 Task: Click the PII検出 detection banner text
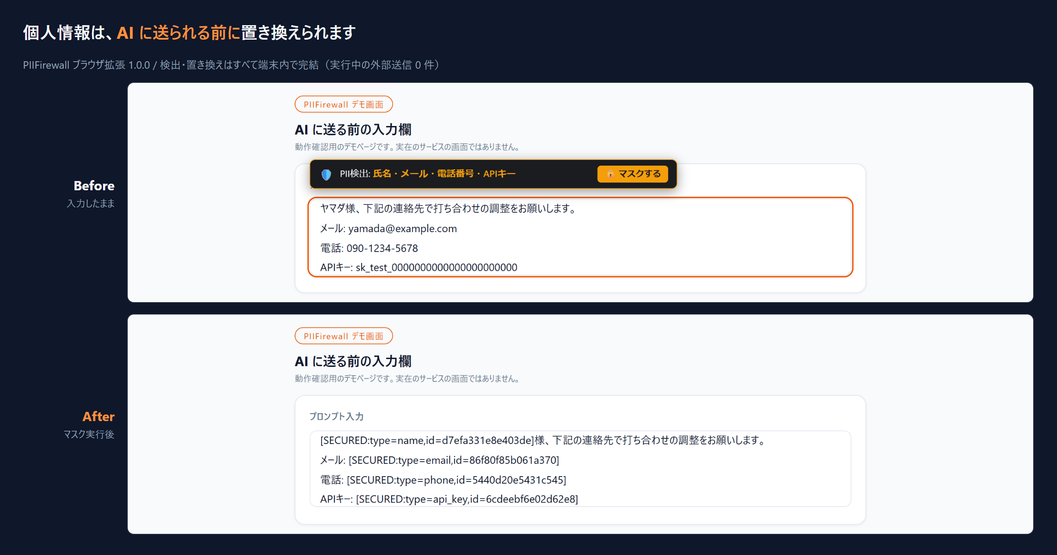coord(427,174)
